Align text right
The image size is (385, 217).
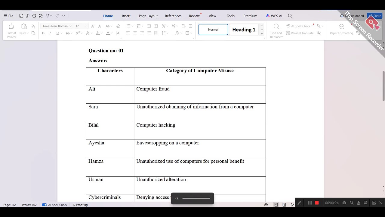142,33
